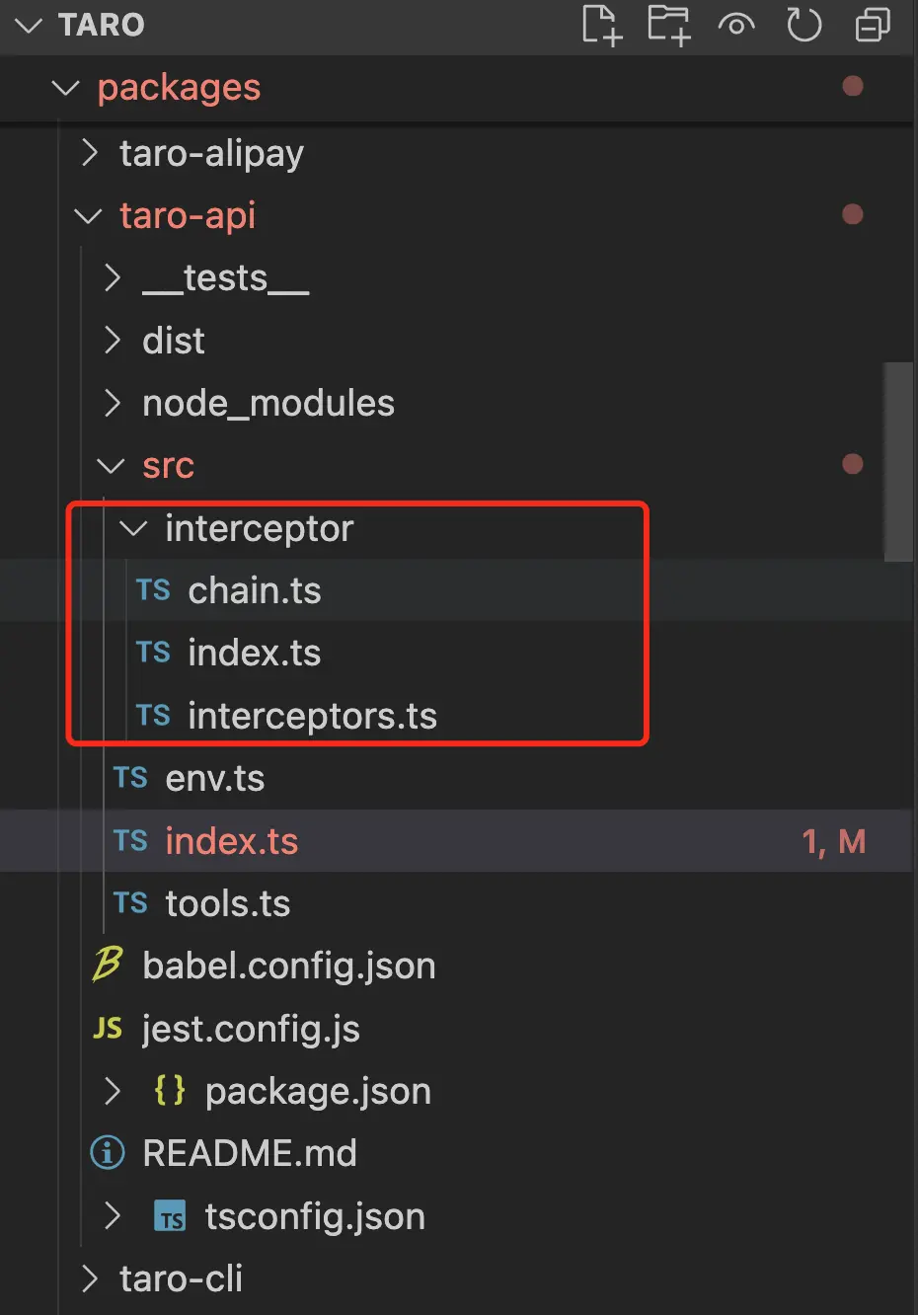
Task: Collapse the interceptor folder
Action: click(x=133, y=528)
